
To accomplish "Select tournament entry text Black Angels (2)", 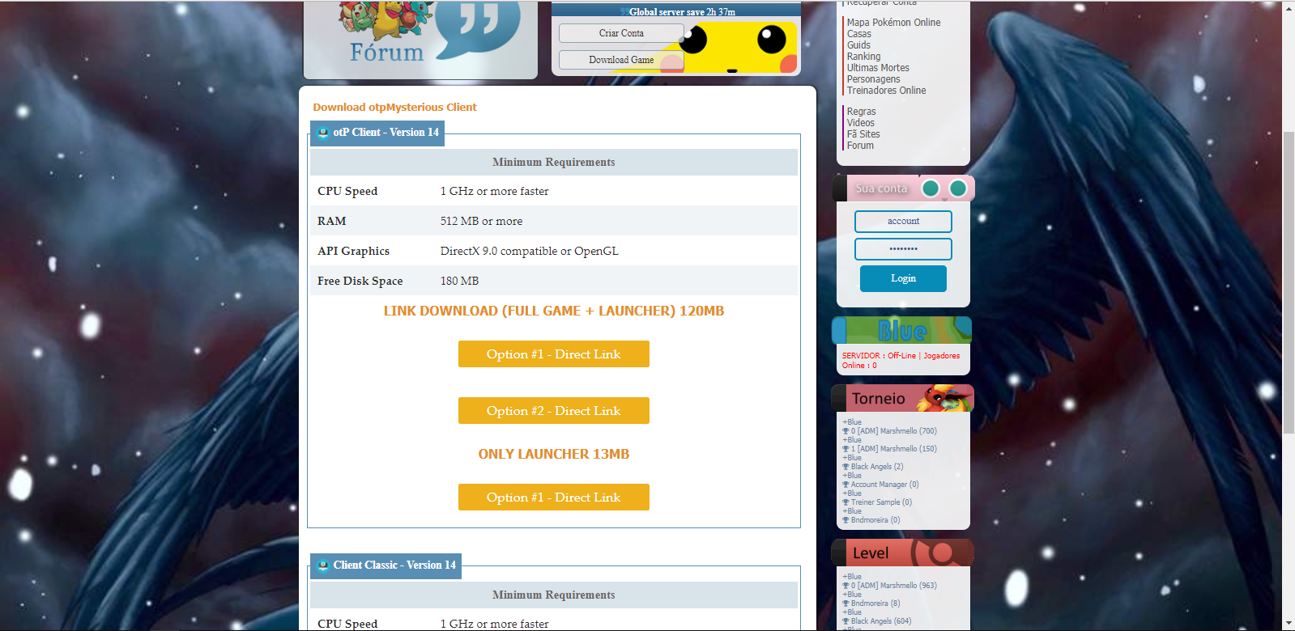I will [x=877, y=467].
